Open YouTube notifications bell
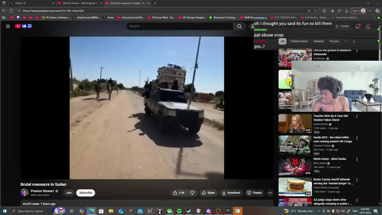The image size is (382, 215). pos(358,26)
